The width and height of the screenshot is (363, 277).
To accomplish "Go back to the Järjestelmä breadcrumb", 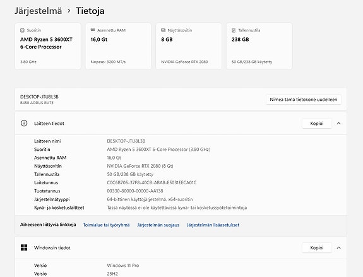I will pos(39,11).
